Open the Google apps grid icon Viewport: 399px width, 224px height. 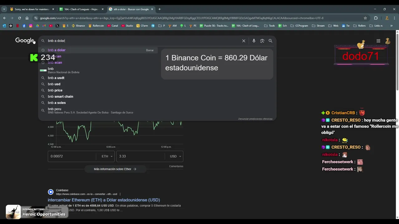pos(378,41)
